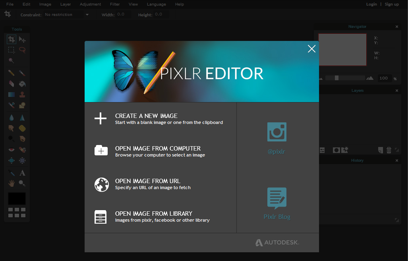Image resolution: width=408 pixels, height=261 pixels.
Task: Click the Login link
Action: [x=371, y=4]
